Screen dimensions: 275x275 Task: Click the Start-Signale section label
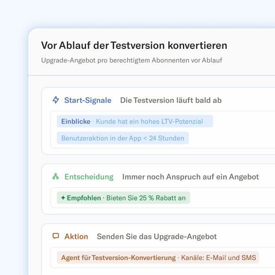[88, 100]
